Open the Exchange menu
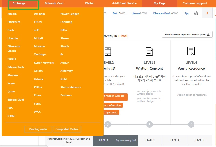Screen dimensions: 216x147 pyautogui.click(x=19, y=3)
